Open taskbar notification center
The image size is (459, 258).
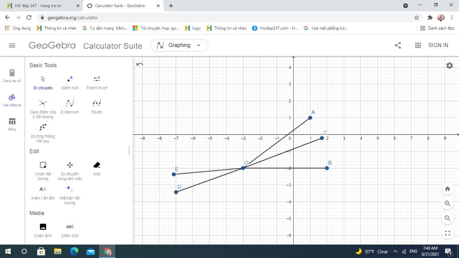click(448, 251)
